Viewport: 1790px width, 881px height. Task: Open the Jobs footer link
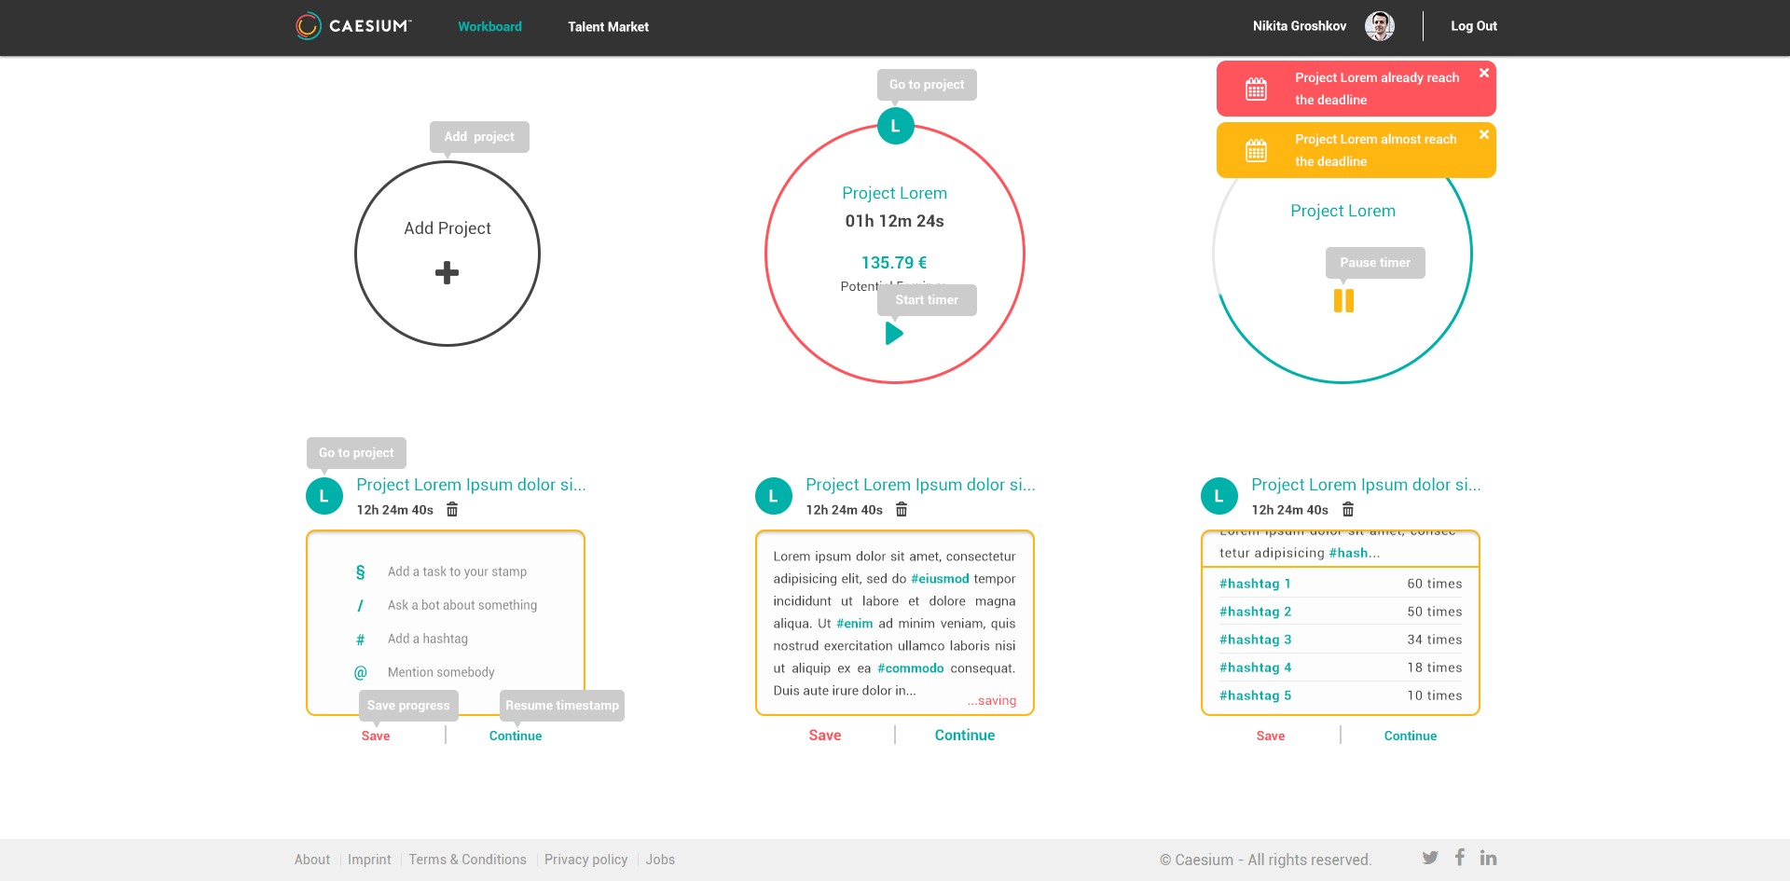point(660,860)
